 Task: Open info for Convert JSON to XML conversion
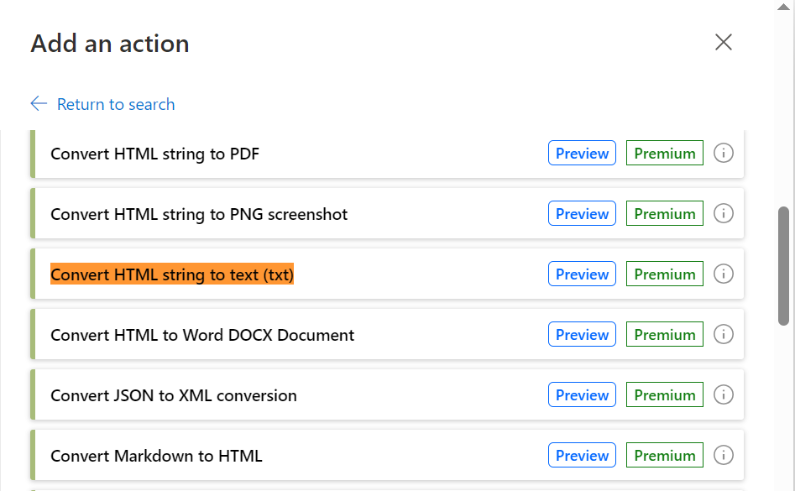[x=724, y=394]
